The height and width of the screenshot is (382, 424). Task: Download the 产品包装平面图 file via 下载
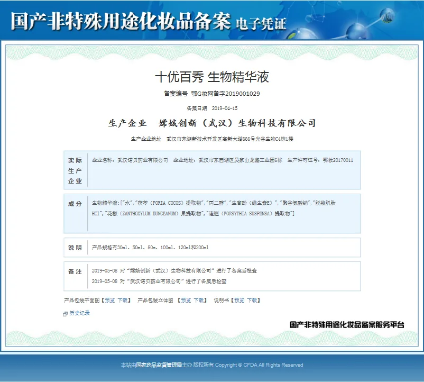pyautogui.click(x=123, y=301)
